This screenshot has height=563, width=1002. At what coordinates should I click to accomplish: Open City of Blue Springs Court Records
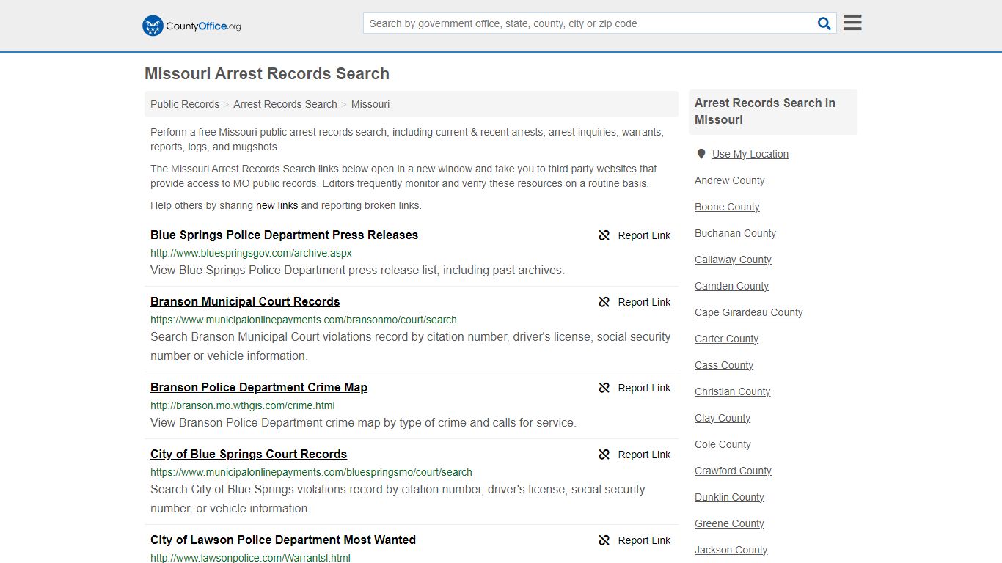tap(249, 454)
